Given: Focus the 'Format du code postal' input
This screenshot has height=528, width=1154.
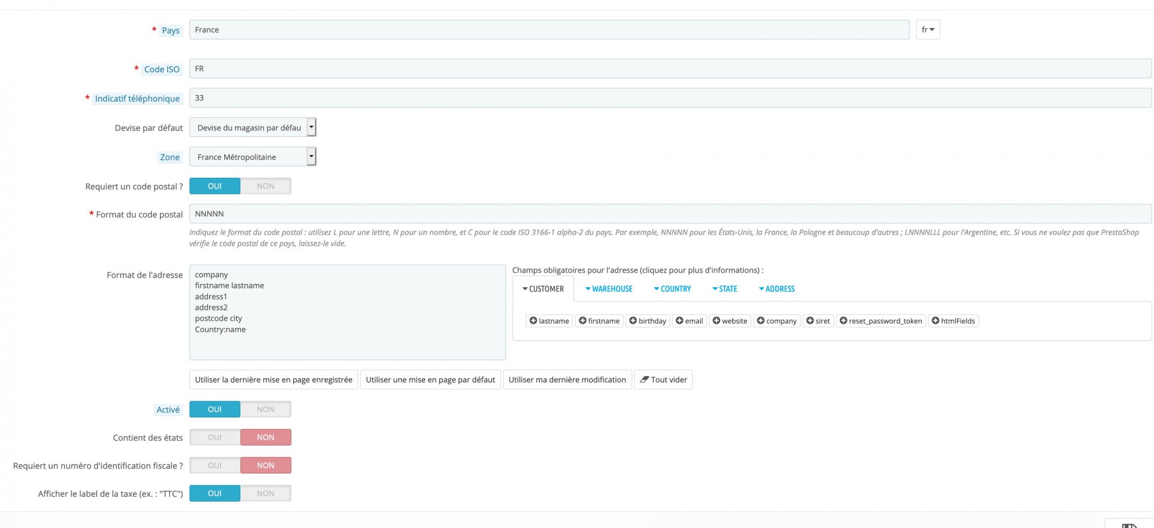Looking at the screenshot, I should pos(671,214).
